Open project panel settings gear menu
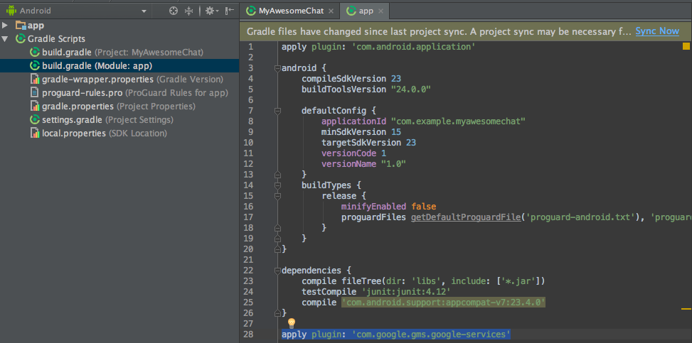Viewport: 692px width, 343px height. click(211, 11)
